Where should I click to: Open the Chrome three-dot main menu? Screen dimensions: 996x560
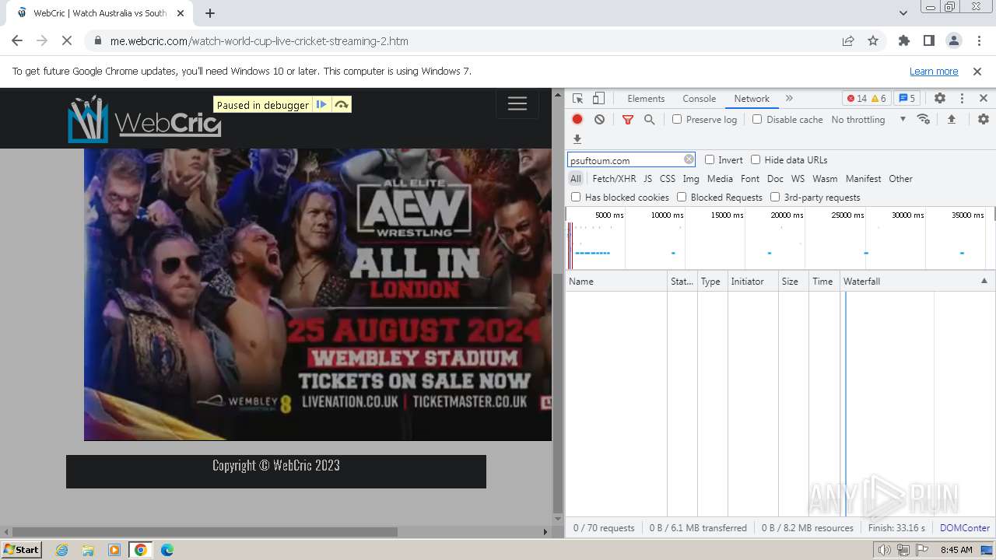pos(978,40)
